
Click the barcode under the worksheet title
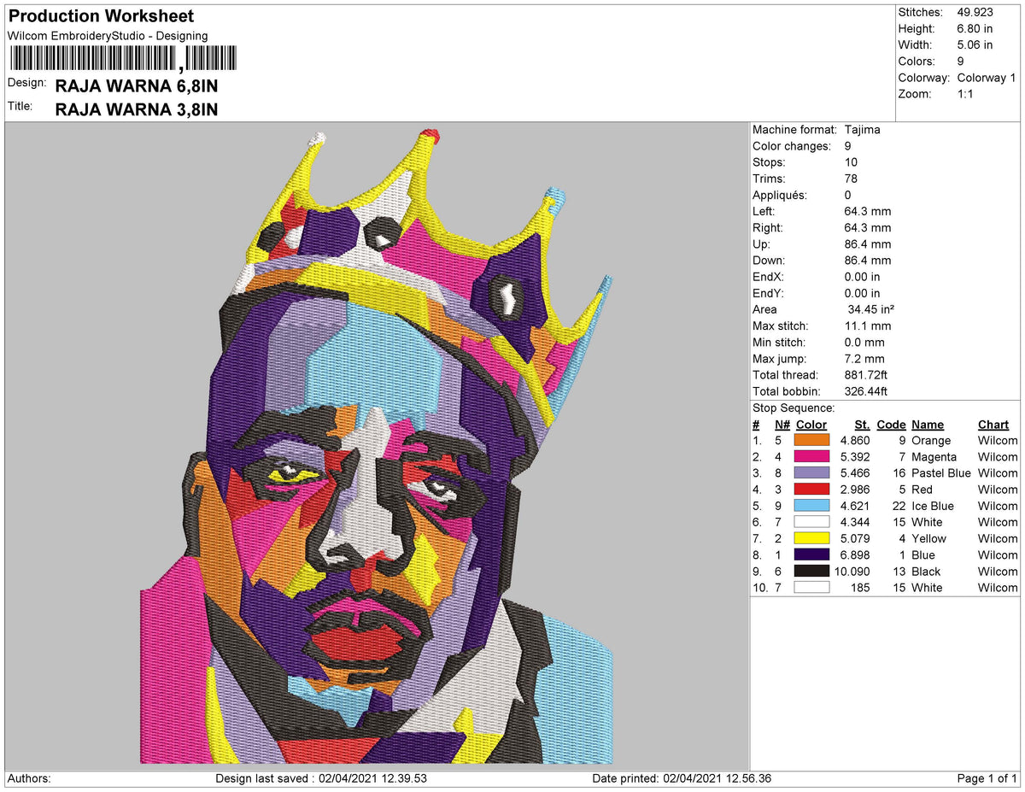click(x=124, y=58)
